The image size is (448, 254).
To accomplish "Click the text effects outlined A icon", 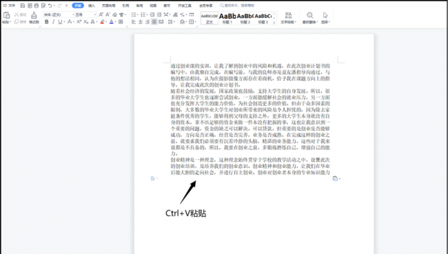I will (x=92, y=22).
